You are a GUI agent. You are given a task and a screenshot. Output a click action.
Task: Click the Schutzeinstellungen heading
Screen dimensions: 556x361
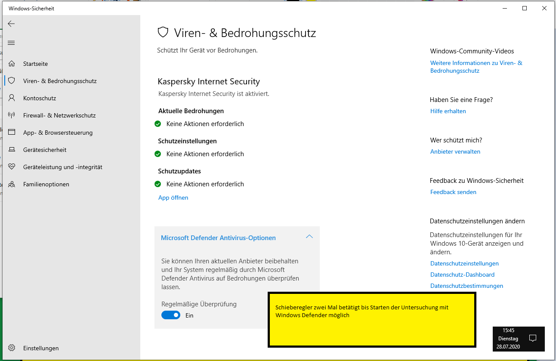[x=187, y=141]
